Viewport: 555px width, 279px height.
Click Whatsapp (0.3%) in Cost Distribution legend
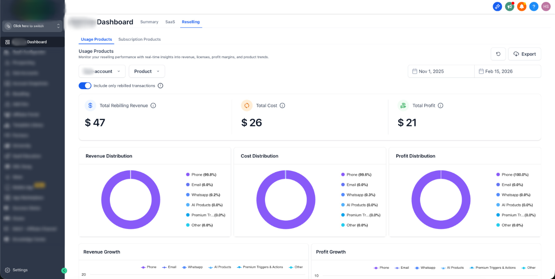coord(358,195)
